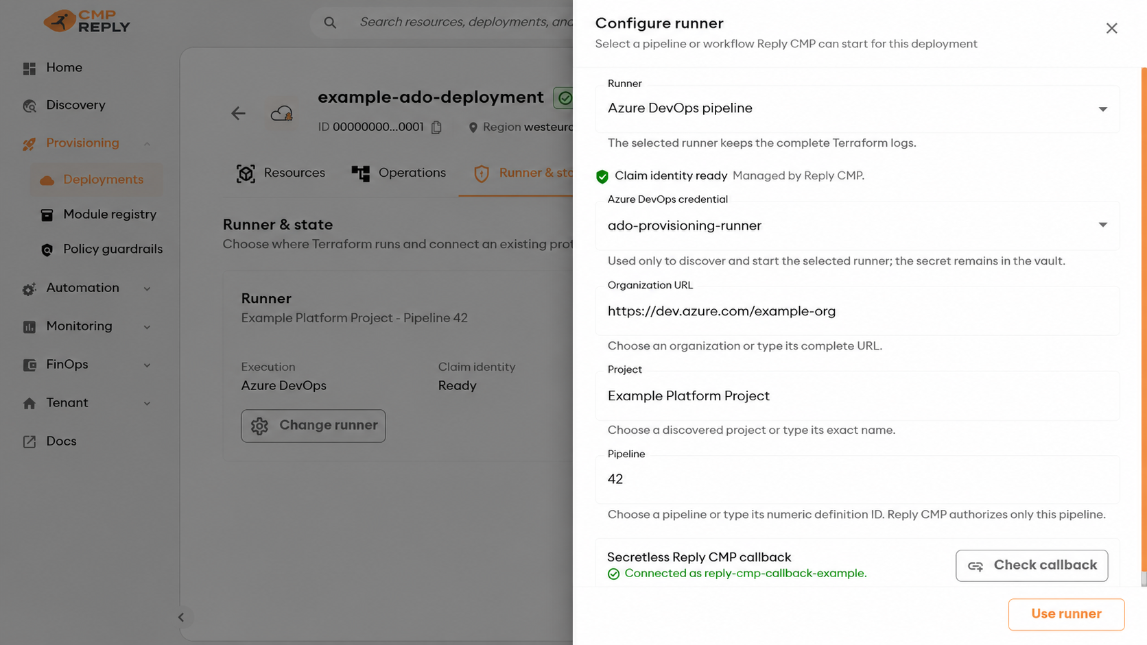Click the Claim identity value 'Ready'

click(x=457, y=386)
